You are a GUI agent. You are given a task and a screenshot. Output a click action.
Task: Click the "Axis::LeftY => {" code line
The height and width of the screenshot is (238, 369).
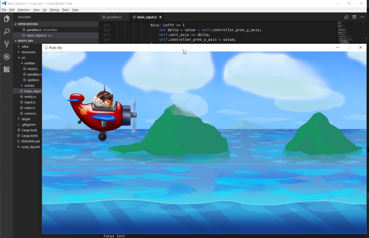point(167,25)
